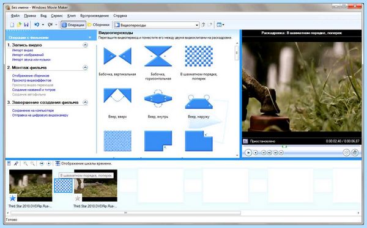Click Отправка на цифровую видеокамеру link
The height and width of the screenshot is (228, 367).
(40, 116)
